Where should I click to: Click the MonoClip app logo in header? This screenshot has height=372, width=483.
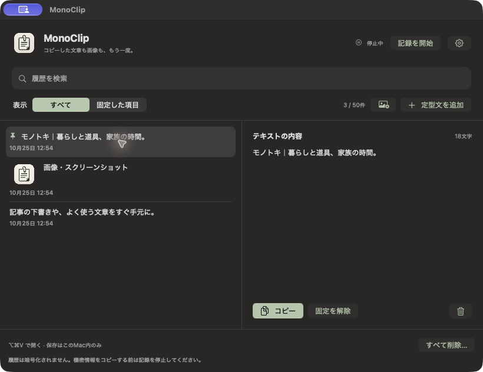(x=24, y=43)
